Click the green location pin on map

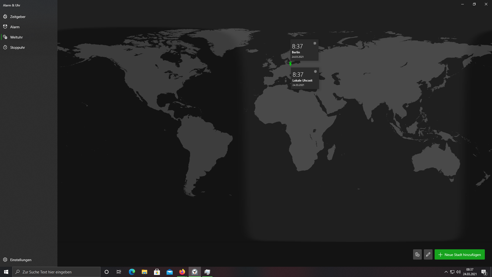(x=290, y=63)
